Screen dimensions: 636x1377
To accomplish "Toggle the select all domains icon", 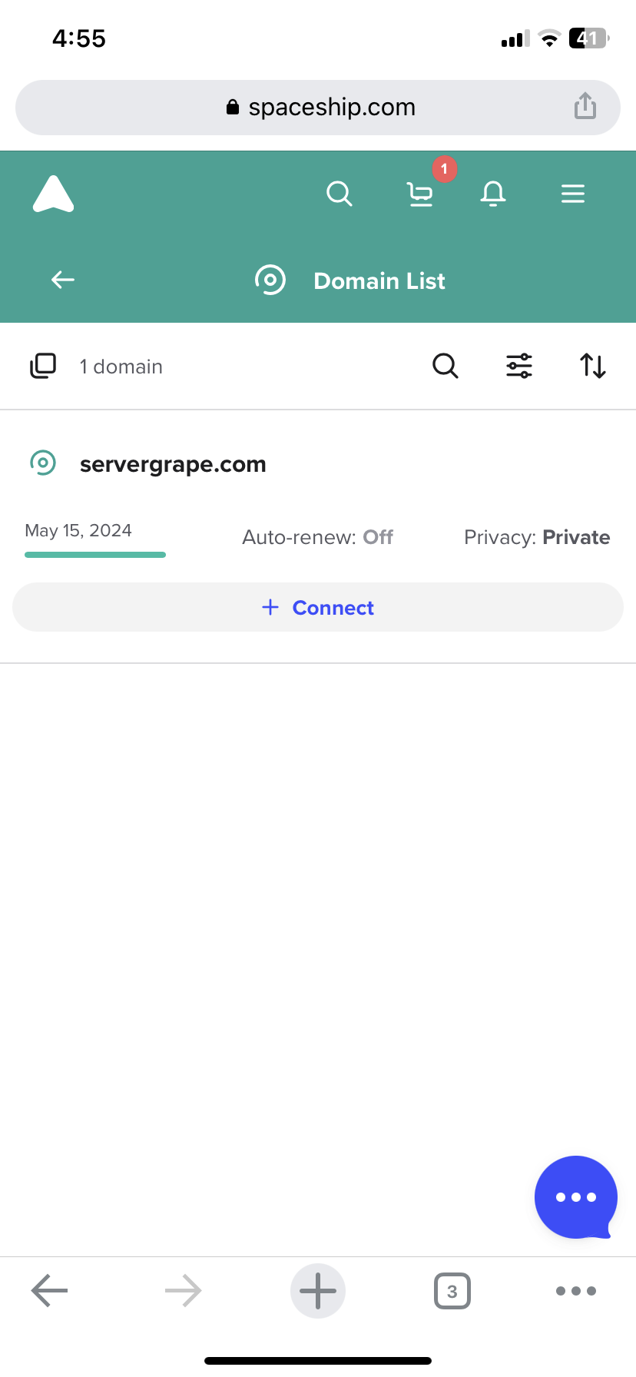I will point(43,366).
